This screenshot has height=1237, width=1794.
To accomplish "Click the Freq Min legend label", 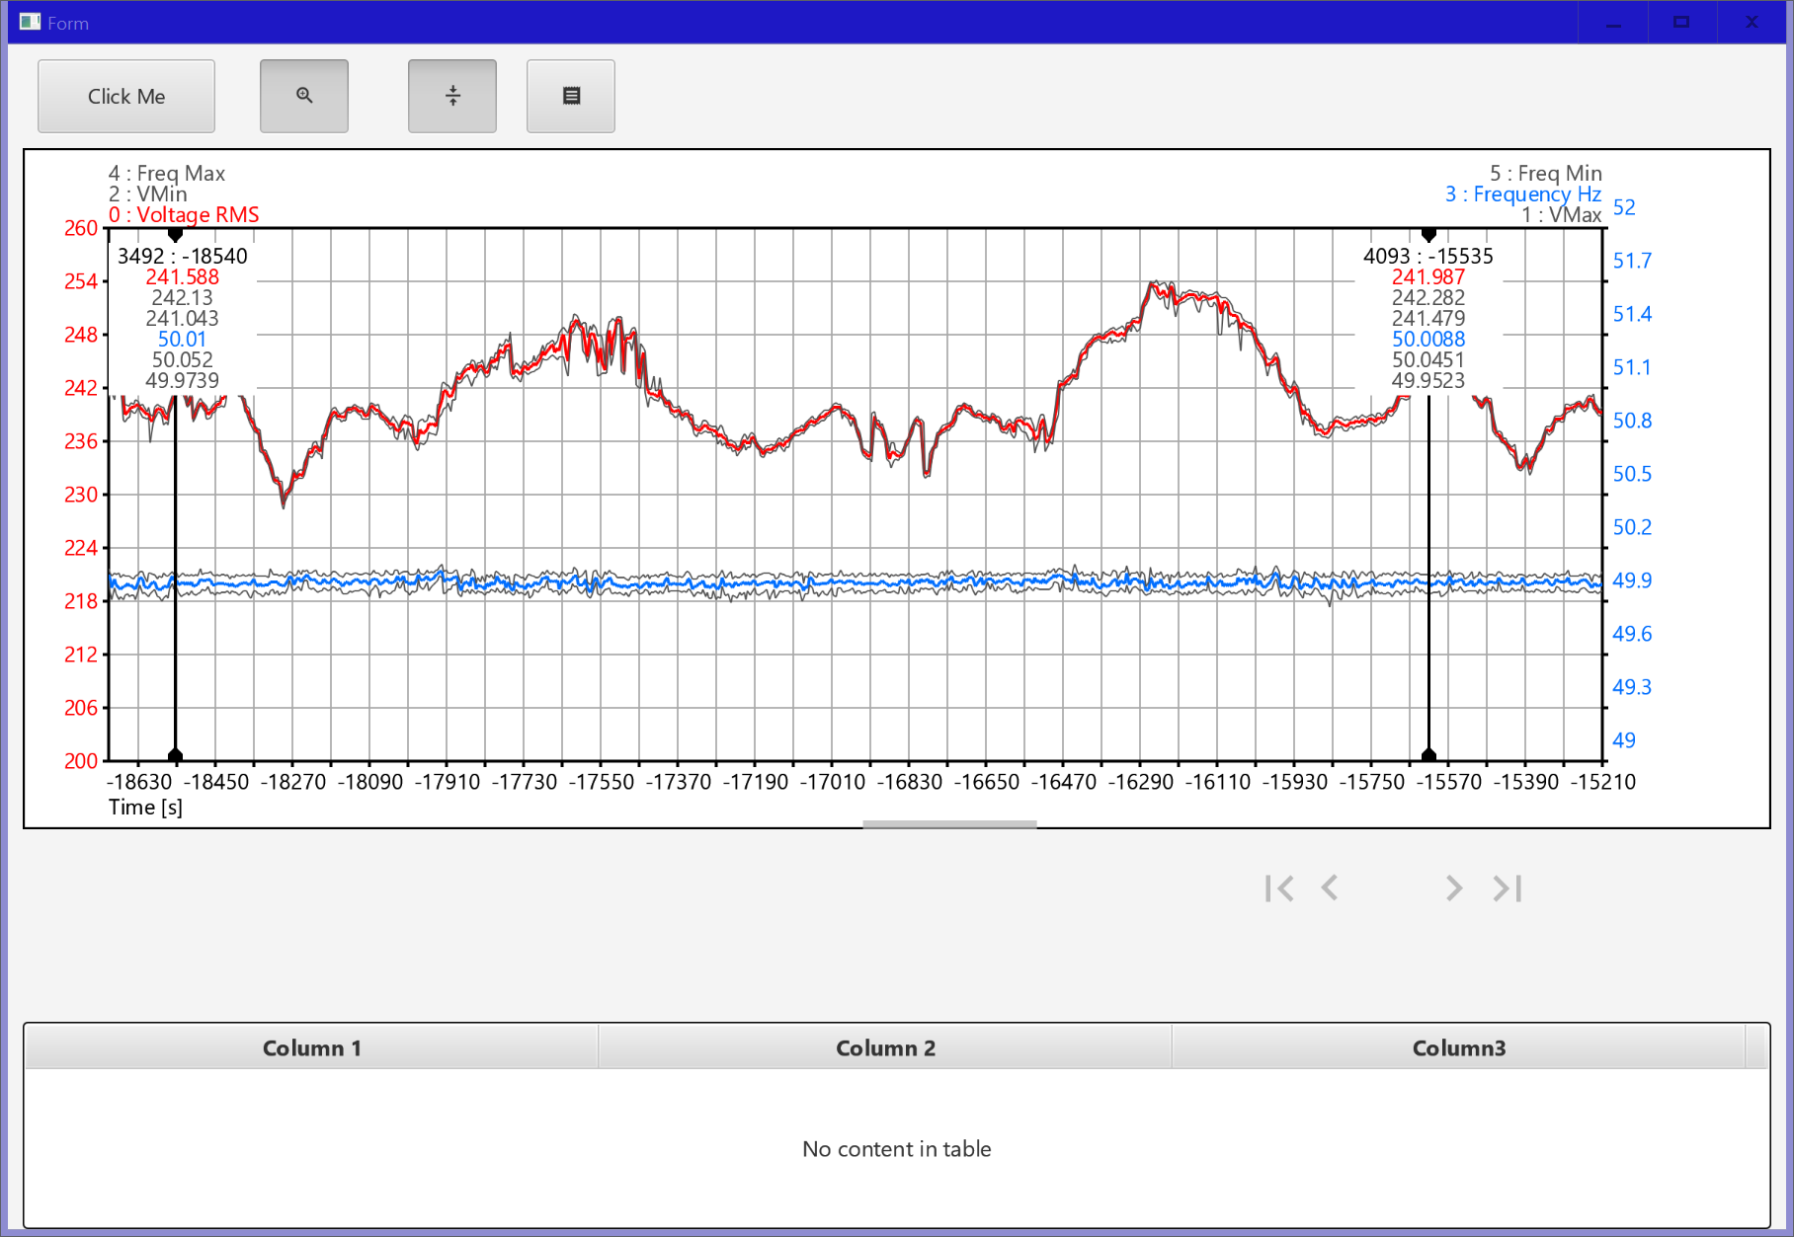I will click(x=1547, y=173).
